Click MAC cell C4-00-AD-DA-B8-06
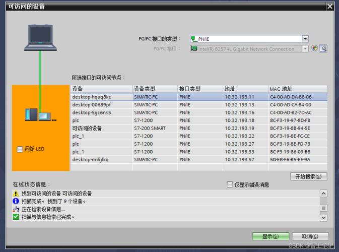The height and width of the screenshot is (252, 339). tap(298, 97)
